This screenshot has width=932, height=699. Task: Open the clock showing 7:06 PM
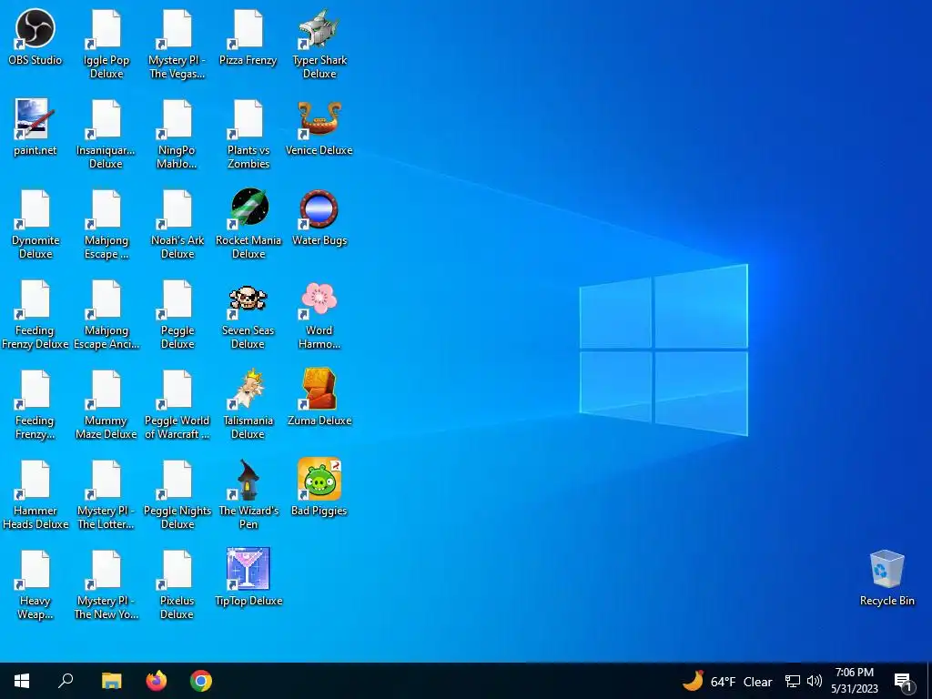tap(854, 681)
